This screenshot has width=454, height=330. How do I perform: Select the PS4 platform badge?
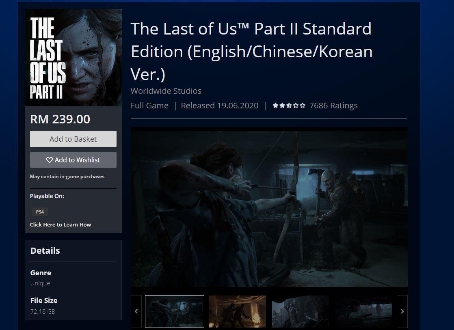click(x=40, y=212)
